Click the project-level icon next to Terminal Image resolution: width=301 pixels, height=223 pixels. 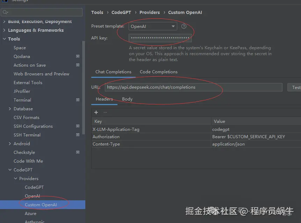click(78, 100)
